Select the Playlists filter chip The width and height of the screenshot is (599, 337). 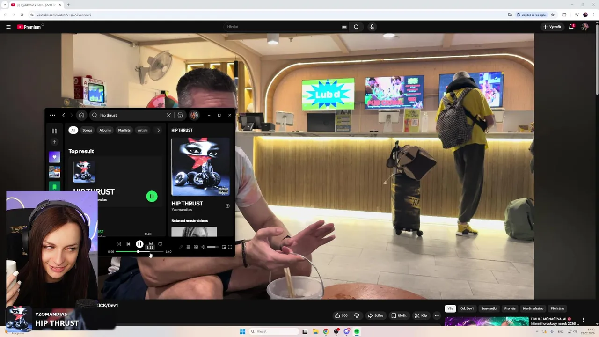tap(124, 130)
